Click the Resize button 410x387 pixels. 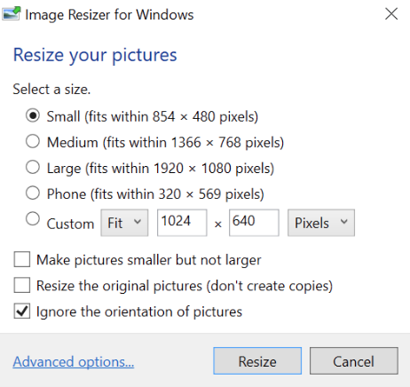coord(257,361)
